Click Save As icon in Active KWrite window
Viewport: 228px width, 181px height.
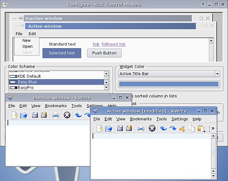point(129,128)
